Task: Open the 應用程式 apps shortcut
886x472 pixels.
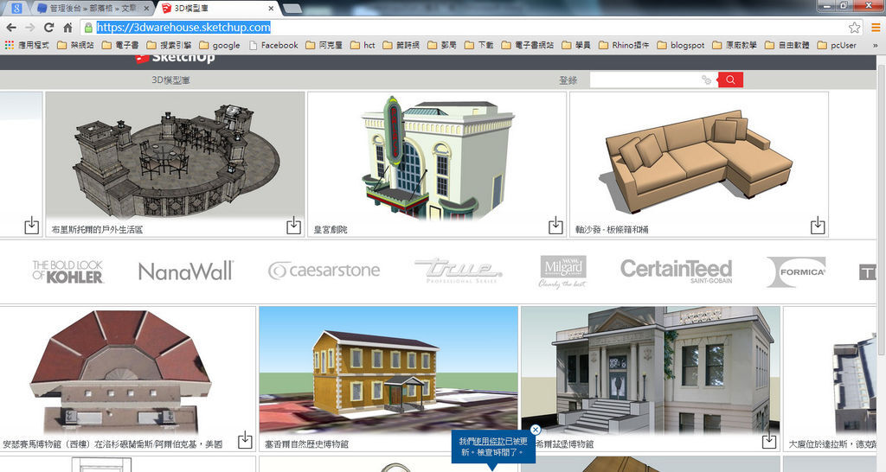Action: (27, 45)
